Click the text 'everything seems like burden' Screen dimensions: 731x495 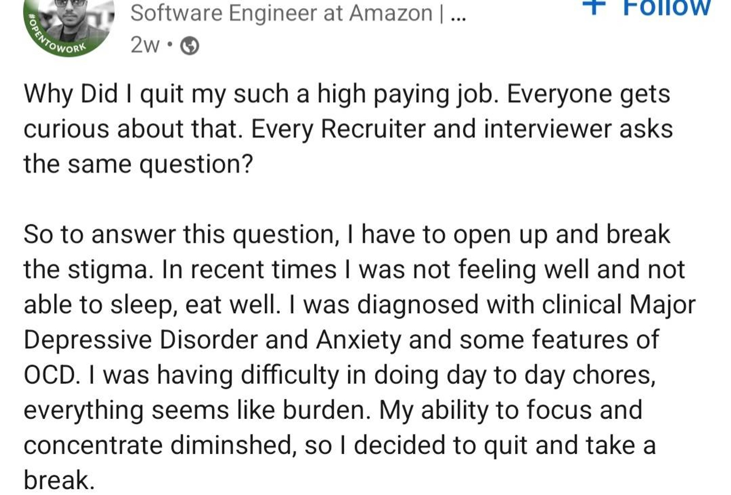pyautogui.click(x=197, y=410)
